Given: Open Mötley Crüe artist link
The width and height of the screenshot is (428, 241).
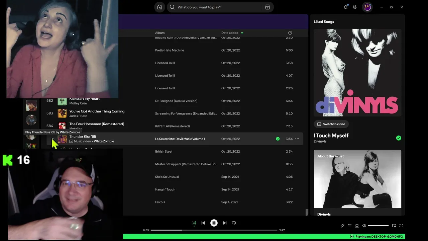Looking at the screenshot, I should coord(78,103).
